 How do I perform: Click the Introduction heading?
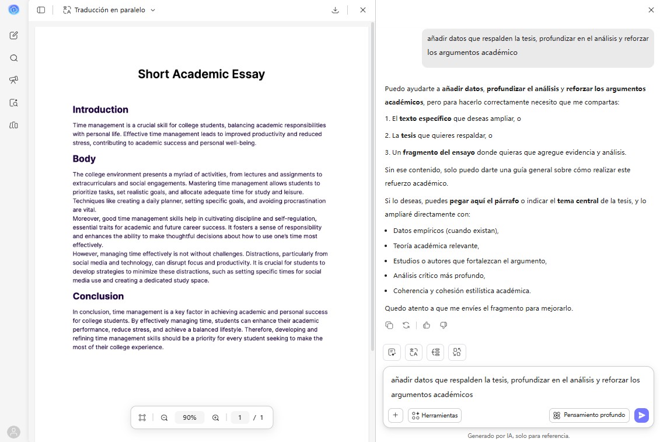click(x=100, y=110)
